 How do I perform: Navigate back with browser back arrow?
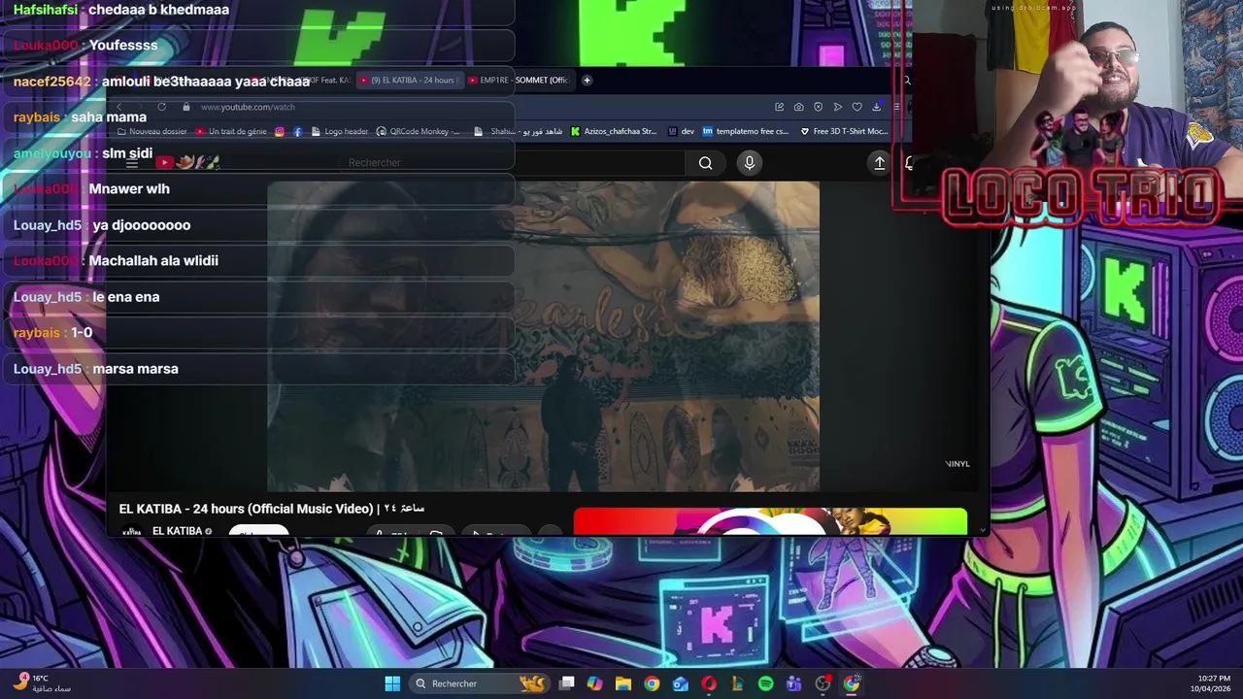[119, 107]
